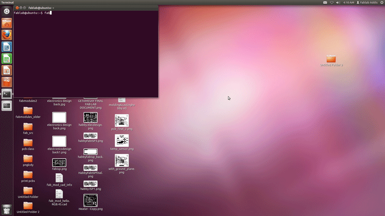This screenshot has width=385, height=216.
Task: Select molding&castinghabby.stl file icon
Action: coord(122,100)
